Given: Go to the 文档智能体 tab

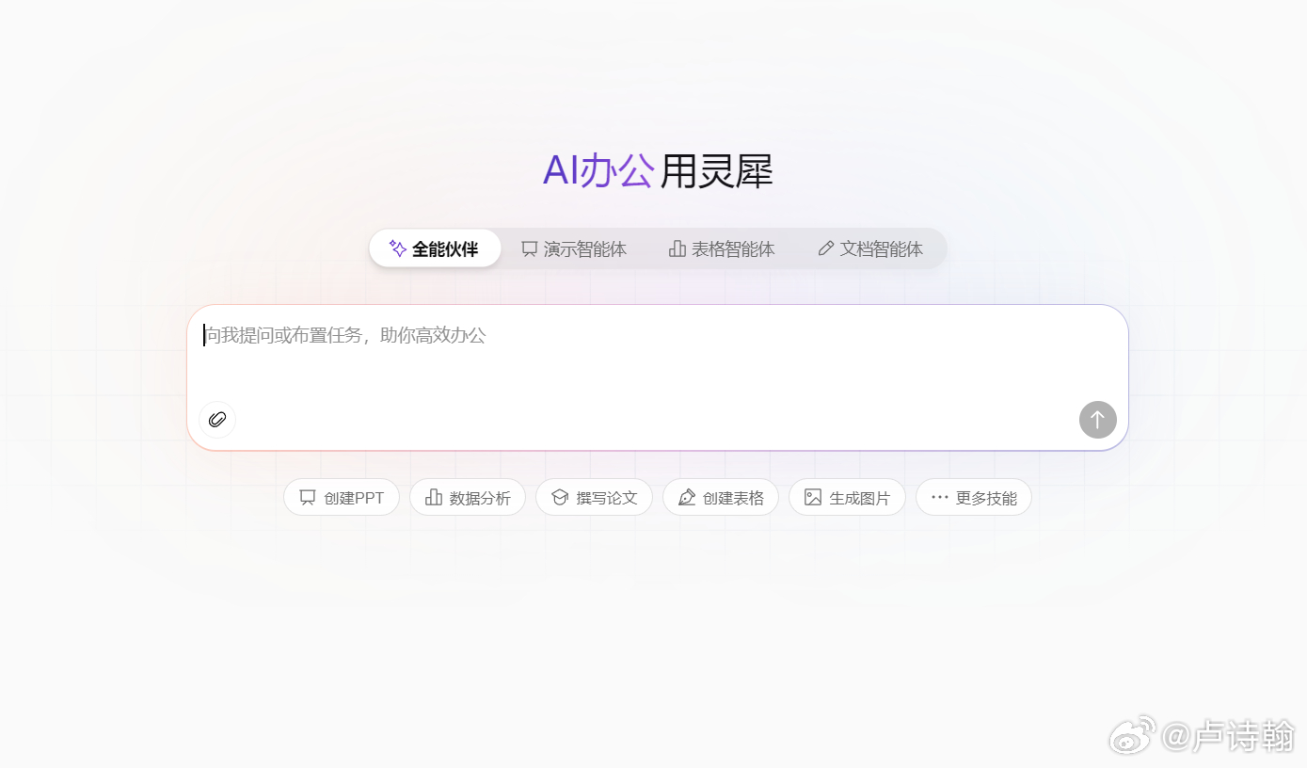Looking at the screenshot, I should 870,248.
